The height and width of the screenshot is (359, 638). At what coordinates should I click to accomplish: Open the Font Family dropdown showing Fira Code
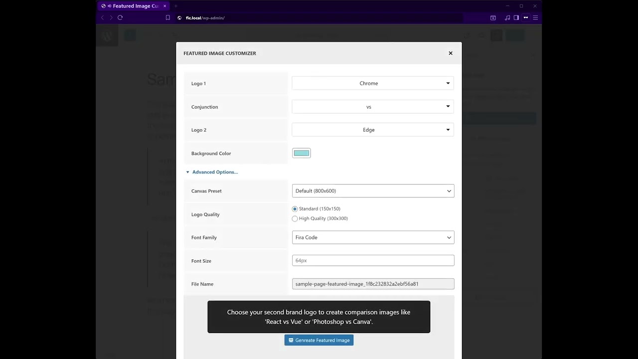coord(373,237)
